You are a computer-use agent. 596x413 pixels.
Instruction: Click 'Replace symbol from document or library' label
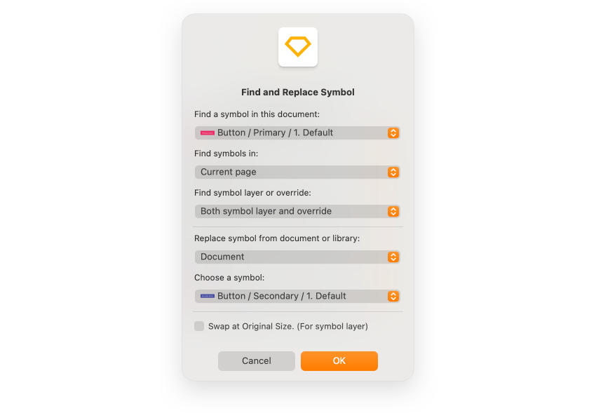coord(277,238)
